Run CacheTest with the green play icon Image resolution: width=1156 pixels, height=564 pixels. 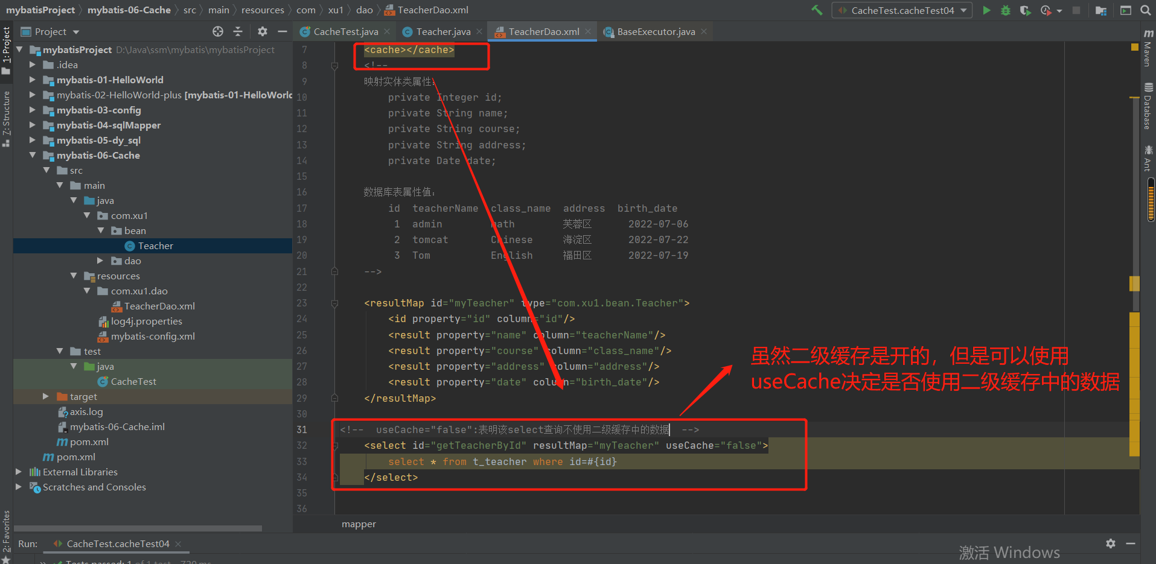986,10
